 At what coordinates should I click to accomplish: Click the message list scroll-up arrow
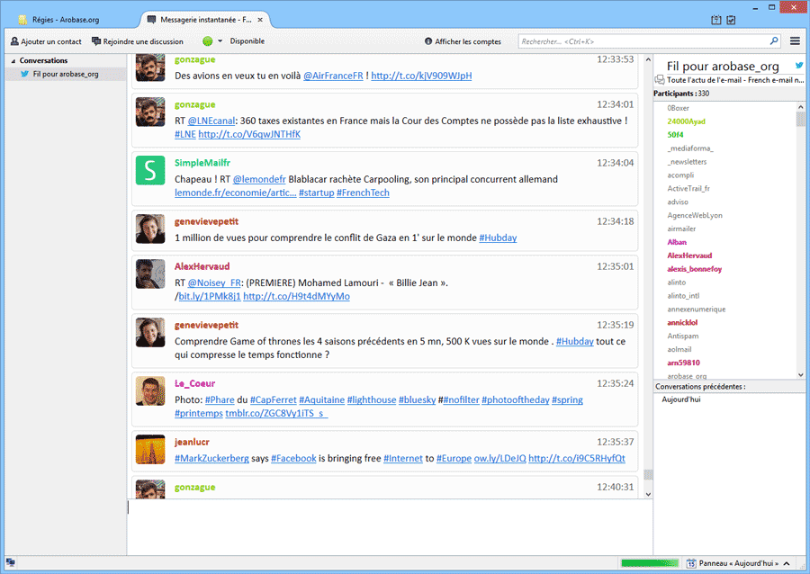648,60
